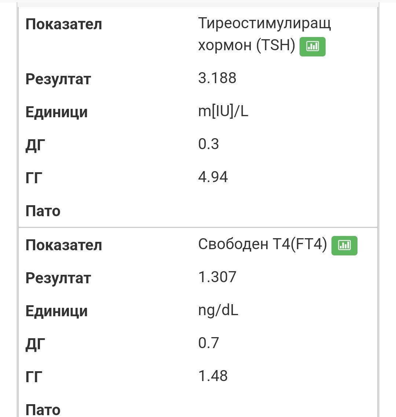This screenshot has width=396, height=417.
Task: Open the TSH history chart icon
Action: click(x=312, y=47)
